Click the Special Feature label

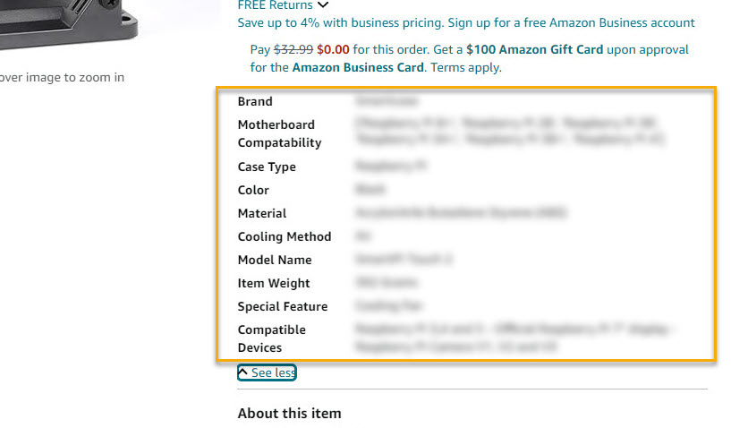tap(283, 306)
